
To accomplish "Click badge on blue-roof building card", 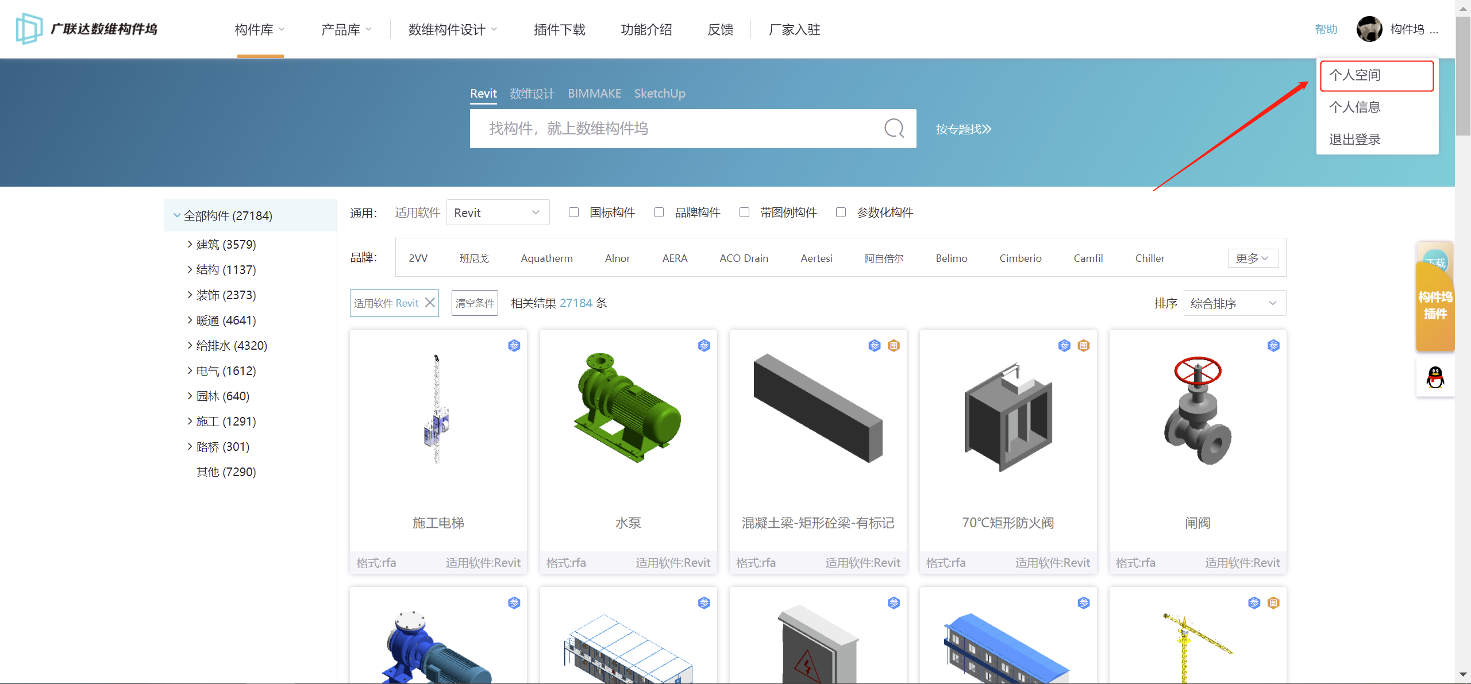I will click(1084, 602).
